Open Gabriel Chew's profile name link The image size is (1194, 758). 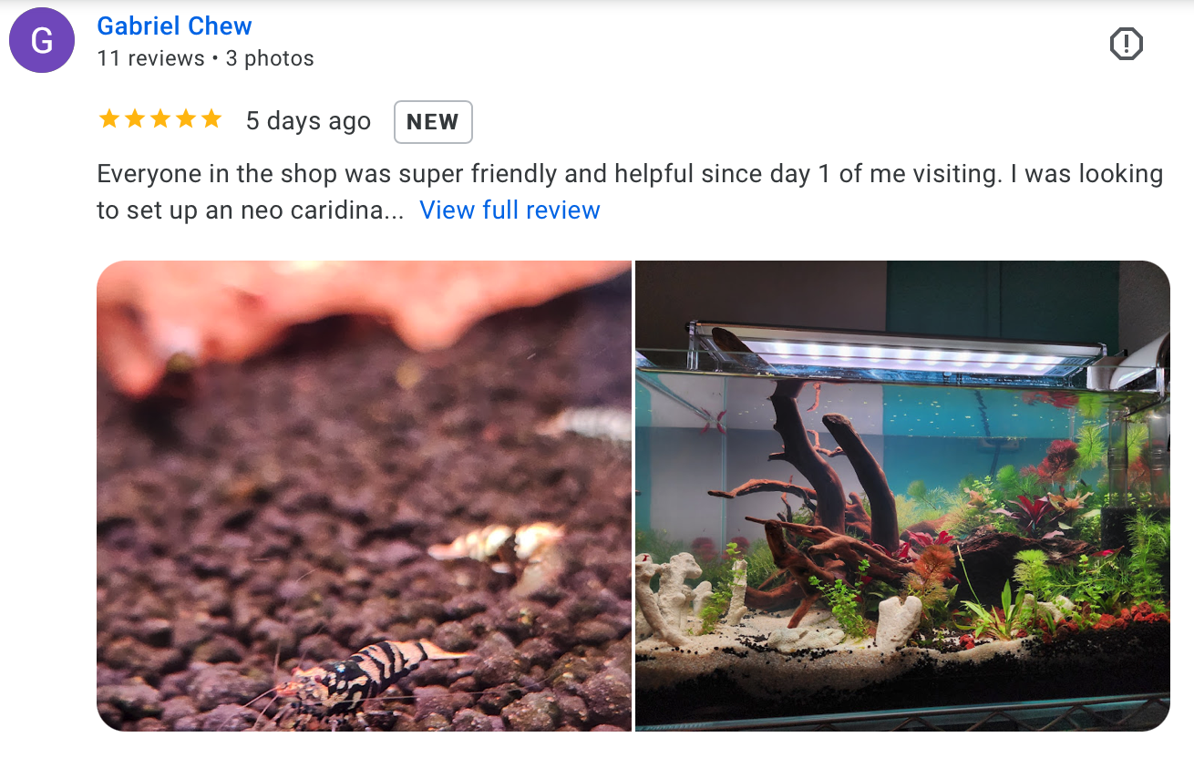(174, 26)
